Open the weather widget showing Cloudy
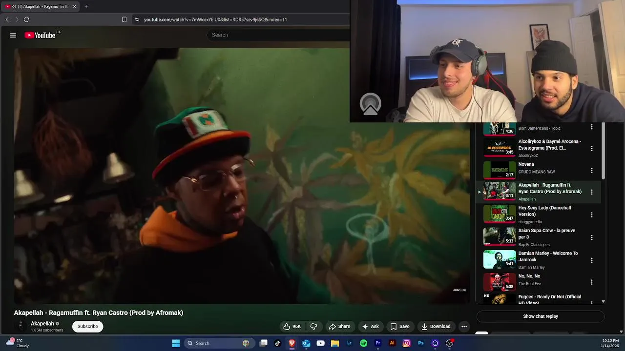 (17, 343)
